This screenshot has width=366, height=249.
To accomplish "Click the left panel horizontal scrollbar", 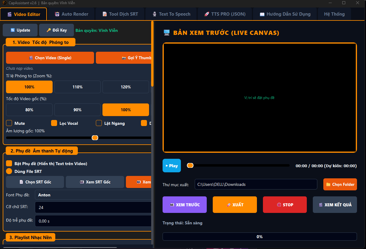I will click(x=60, y=247).
